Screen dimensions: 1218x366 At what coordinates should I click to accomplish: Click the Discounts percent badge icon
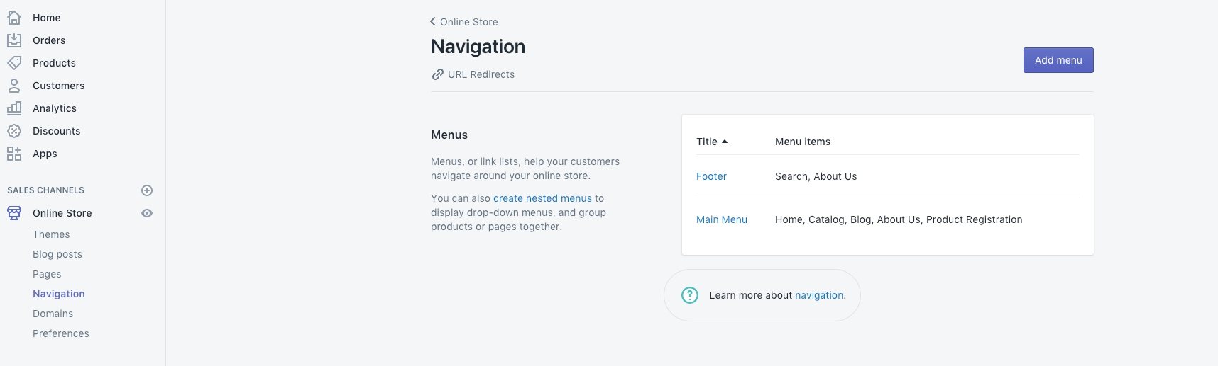click(x=14, y=131)
